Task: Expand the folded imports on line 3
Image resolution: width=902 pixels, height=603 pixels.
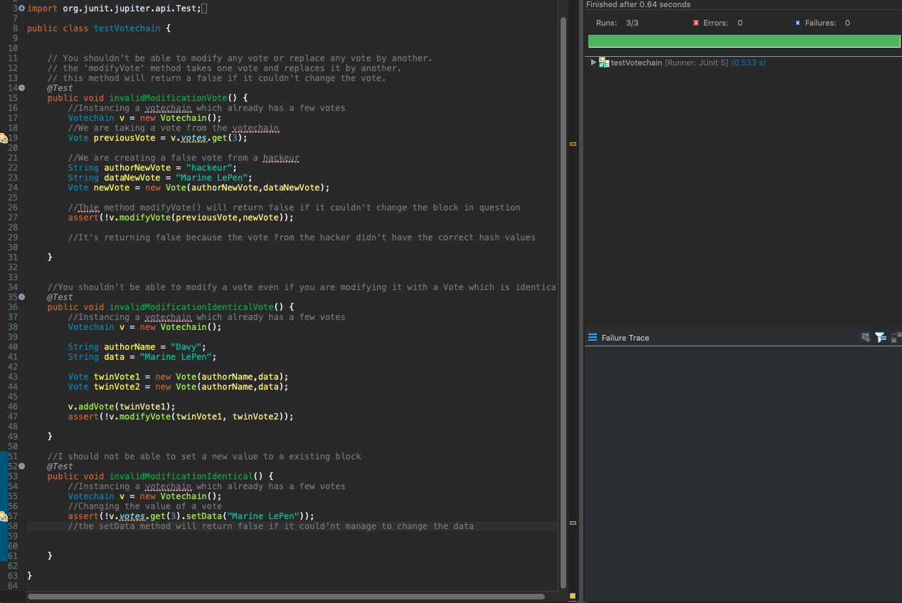Action: pyautogui.click(x=21, y=8)
